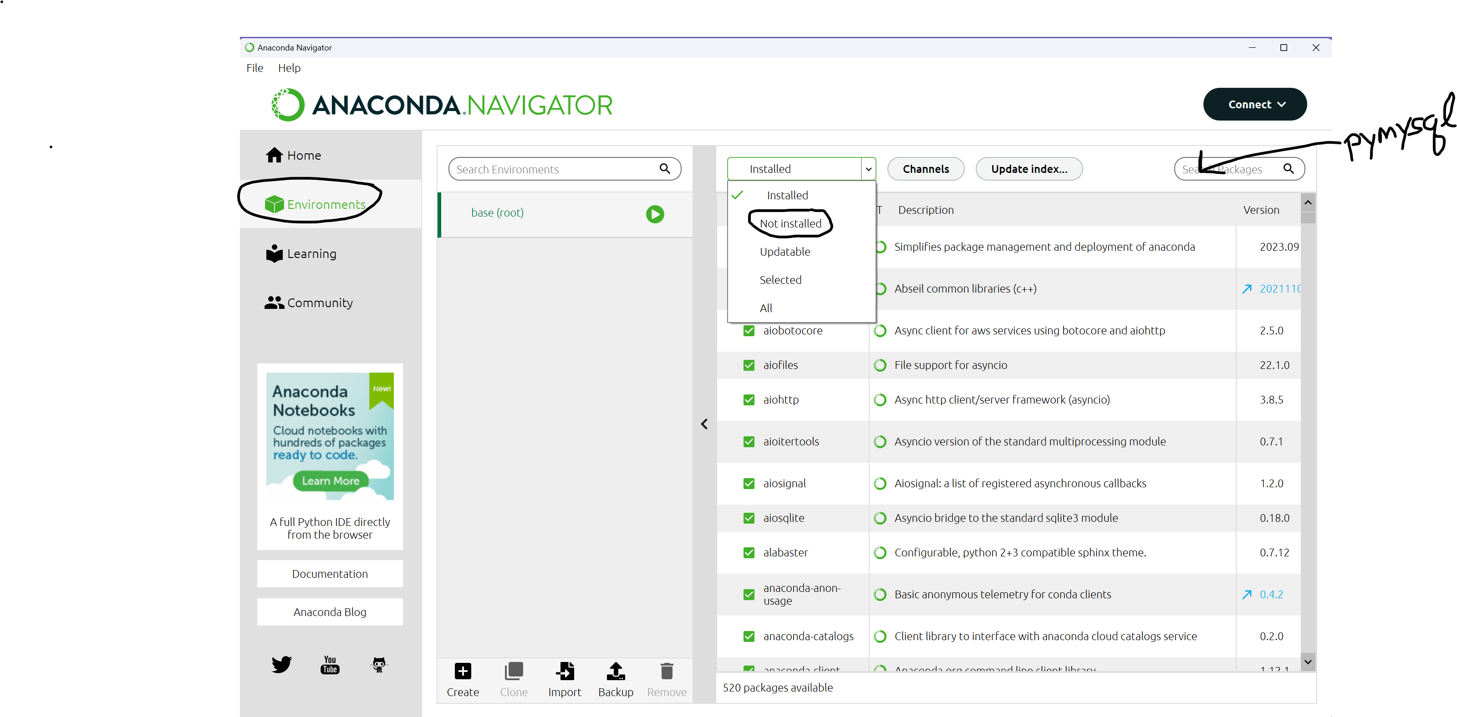Image resolution: width=1457 pixels, height=717 pixels.
Task: Sort by the Description column header
Action: click(x=925, y=210)
